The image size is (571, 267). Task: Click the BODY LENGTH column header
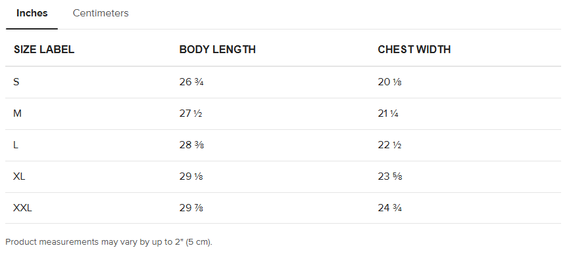pos(217,50)
